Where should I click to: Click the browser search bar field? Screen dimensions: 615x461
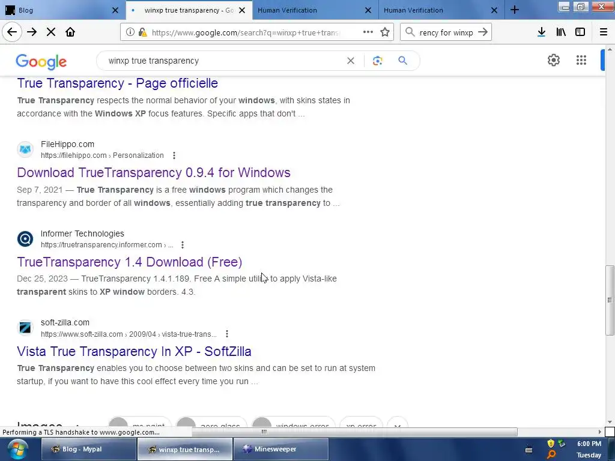446,32
